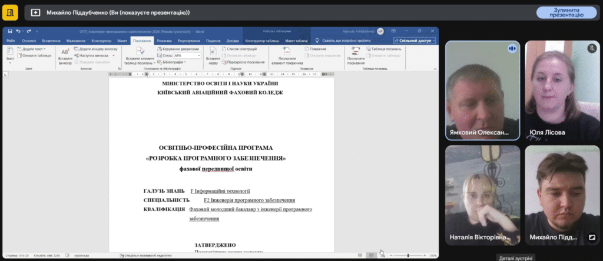Click the Скажіть, що потрібно зробити search box

point(343,41)
